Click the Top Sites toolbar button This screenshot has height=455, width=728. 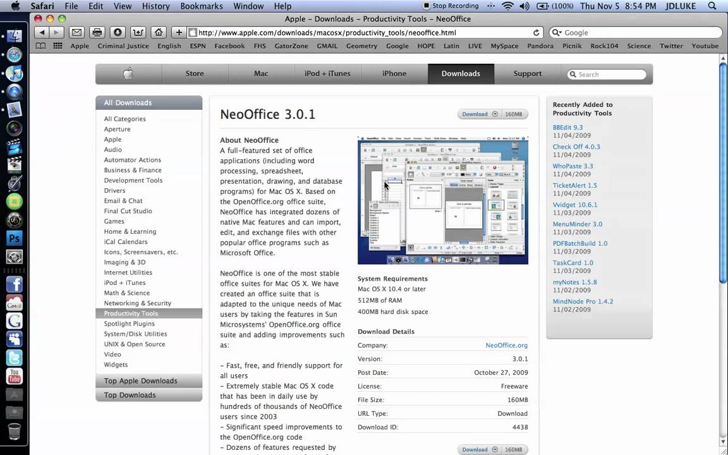coord(138,32)
